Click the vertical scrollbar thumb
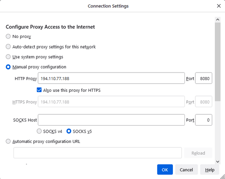 [x=217, y=62]
